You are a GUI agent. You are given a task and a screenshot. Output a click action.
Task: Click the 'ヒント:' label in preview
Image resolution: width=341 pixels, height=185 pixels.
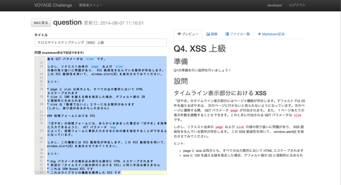click(x=179, y=143)
